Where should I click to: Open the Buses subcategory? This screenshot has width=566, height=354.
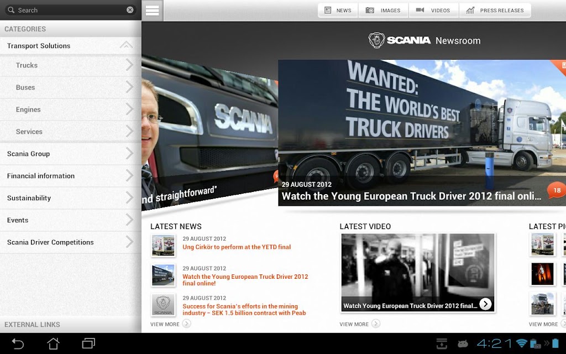(x=70, y=87)
